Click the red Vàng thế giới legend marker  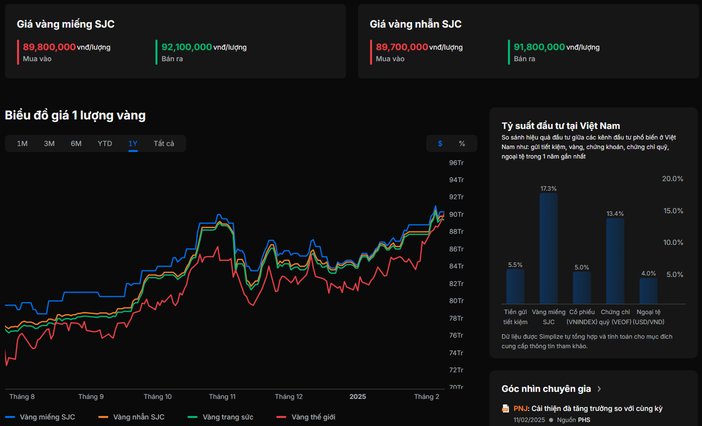[x=282, y=417]
